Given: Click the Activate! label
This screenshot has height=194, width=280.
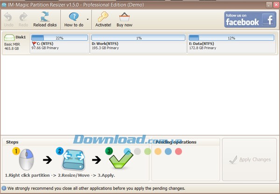Looking at the screenshot, I should coord(103,25).
